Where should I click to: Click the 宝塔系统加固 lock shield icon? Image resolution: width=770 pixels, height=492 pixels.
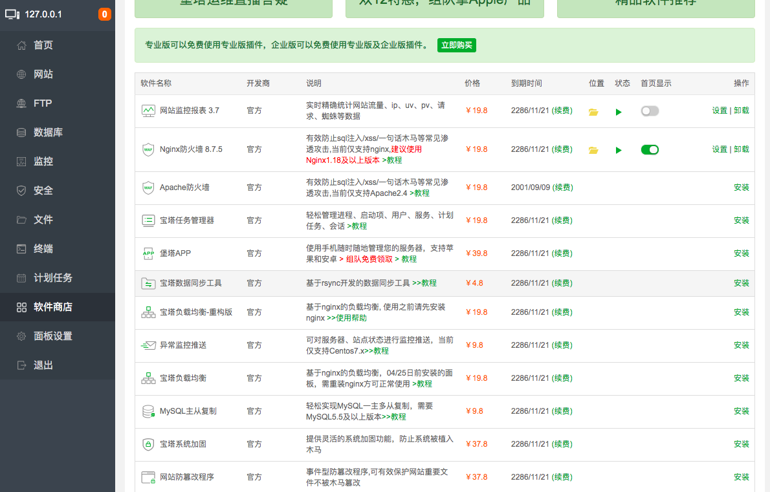point(148,444)
